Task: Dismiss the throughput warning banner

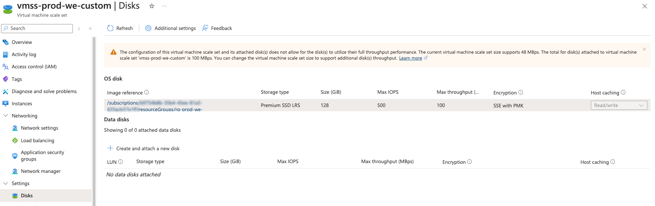Action: [x=644, y=49]
